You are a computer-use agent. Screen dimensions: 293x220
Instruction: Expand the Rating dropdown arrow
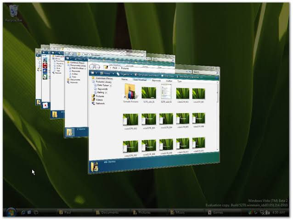click(106, 93)
